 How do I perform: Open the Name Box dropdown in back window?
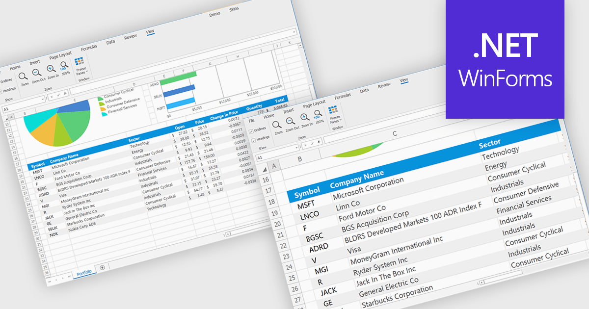(x=44, y=99)
